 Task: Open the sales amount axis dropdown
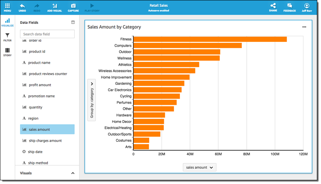(x=200, y=168)
